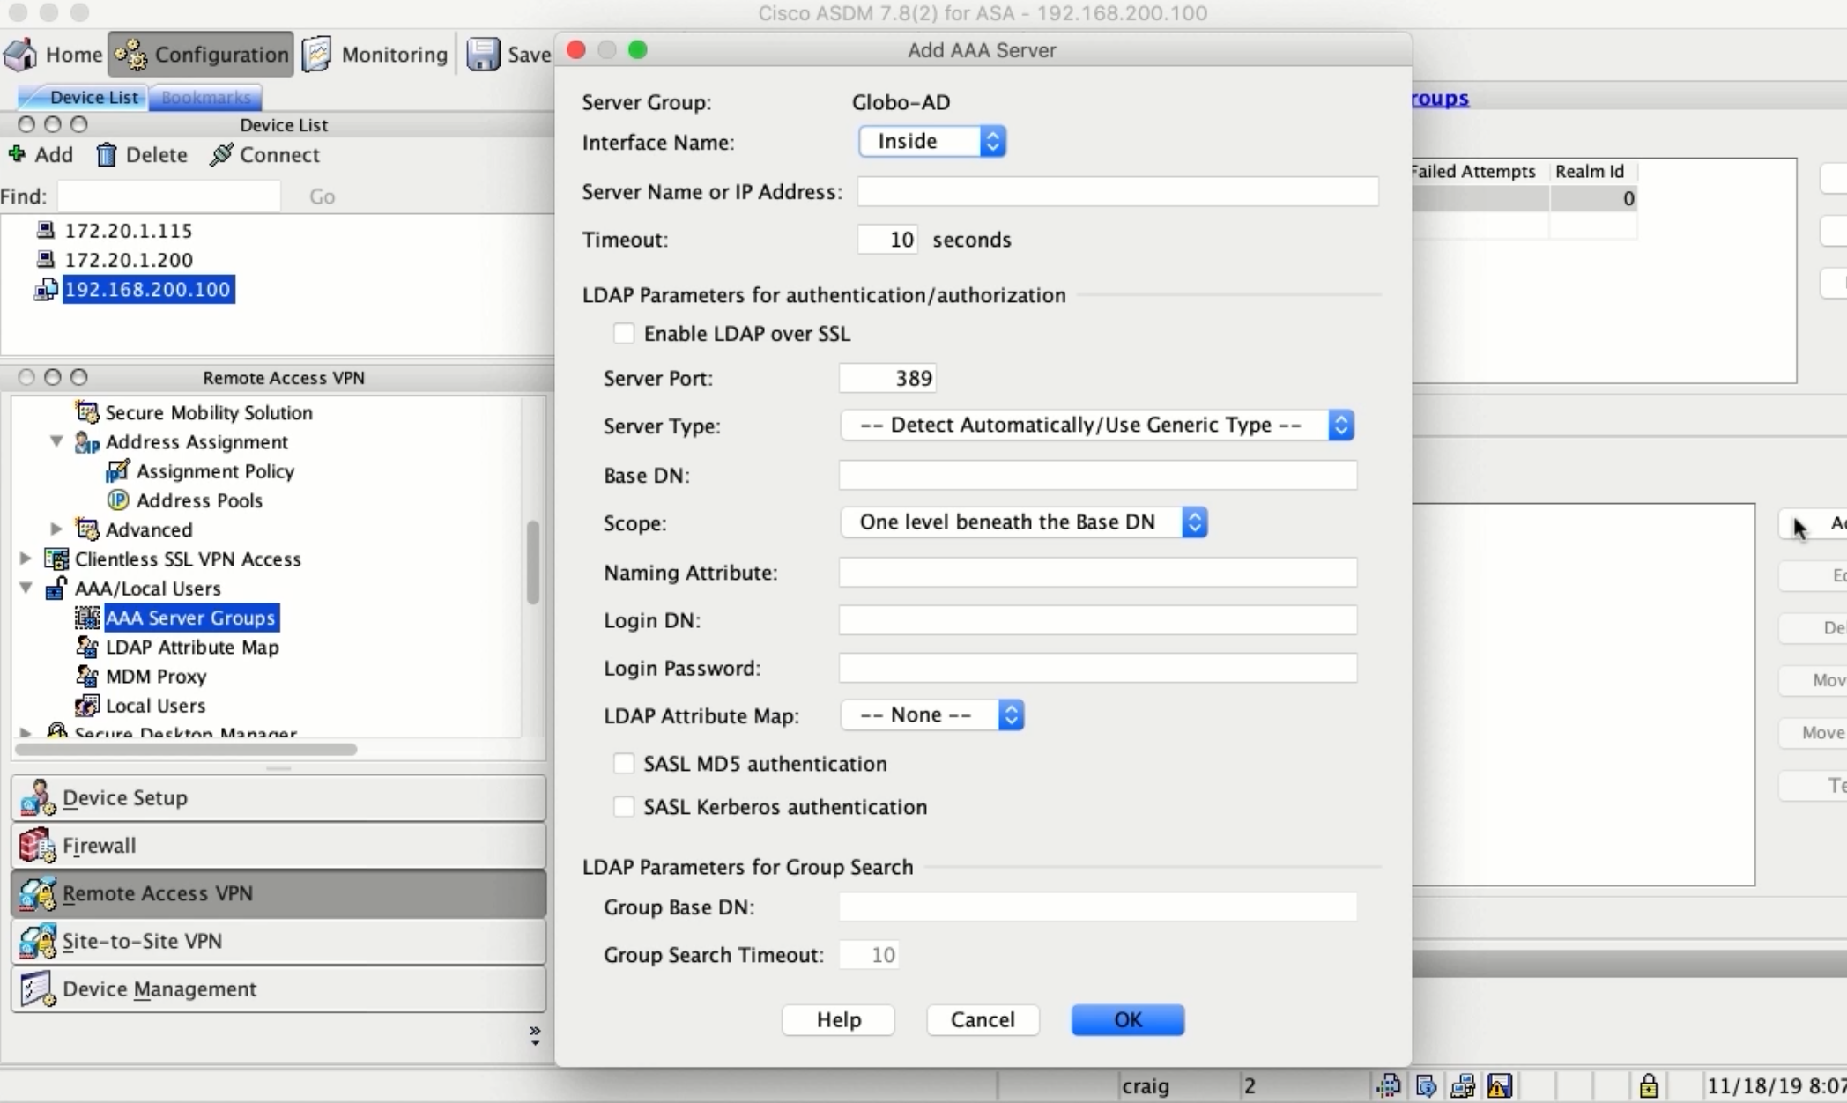Select the Remote Access VPN section button
The height and width of the screenshot is (1103, 1847).
pos(278,893)
